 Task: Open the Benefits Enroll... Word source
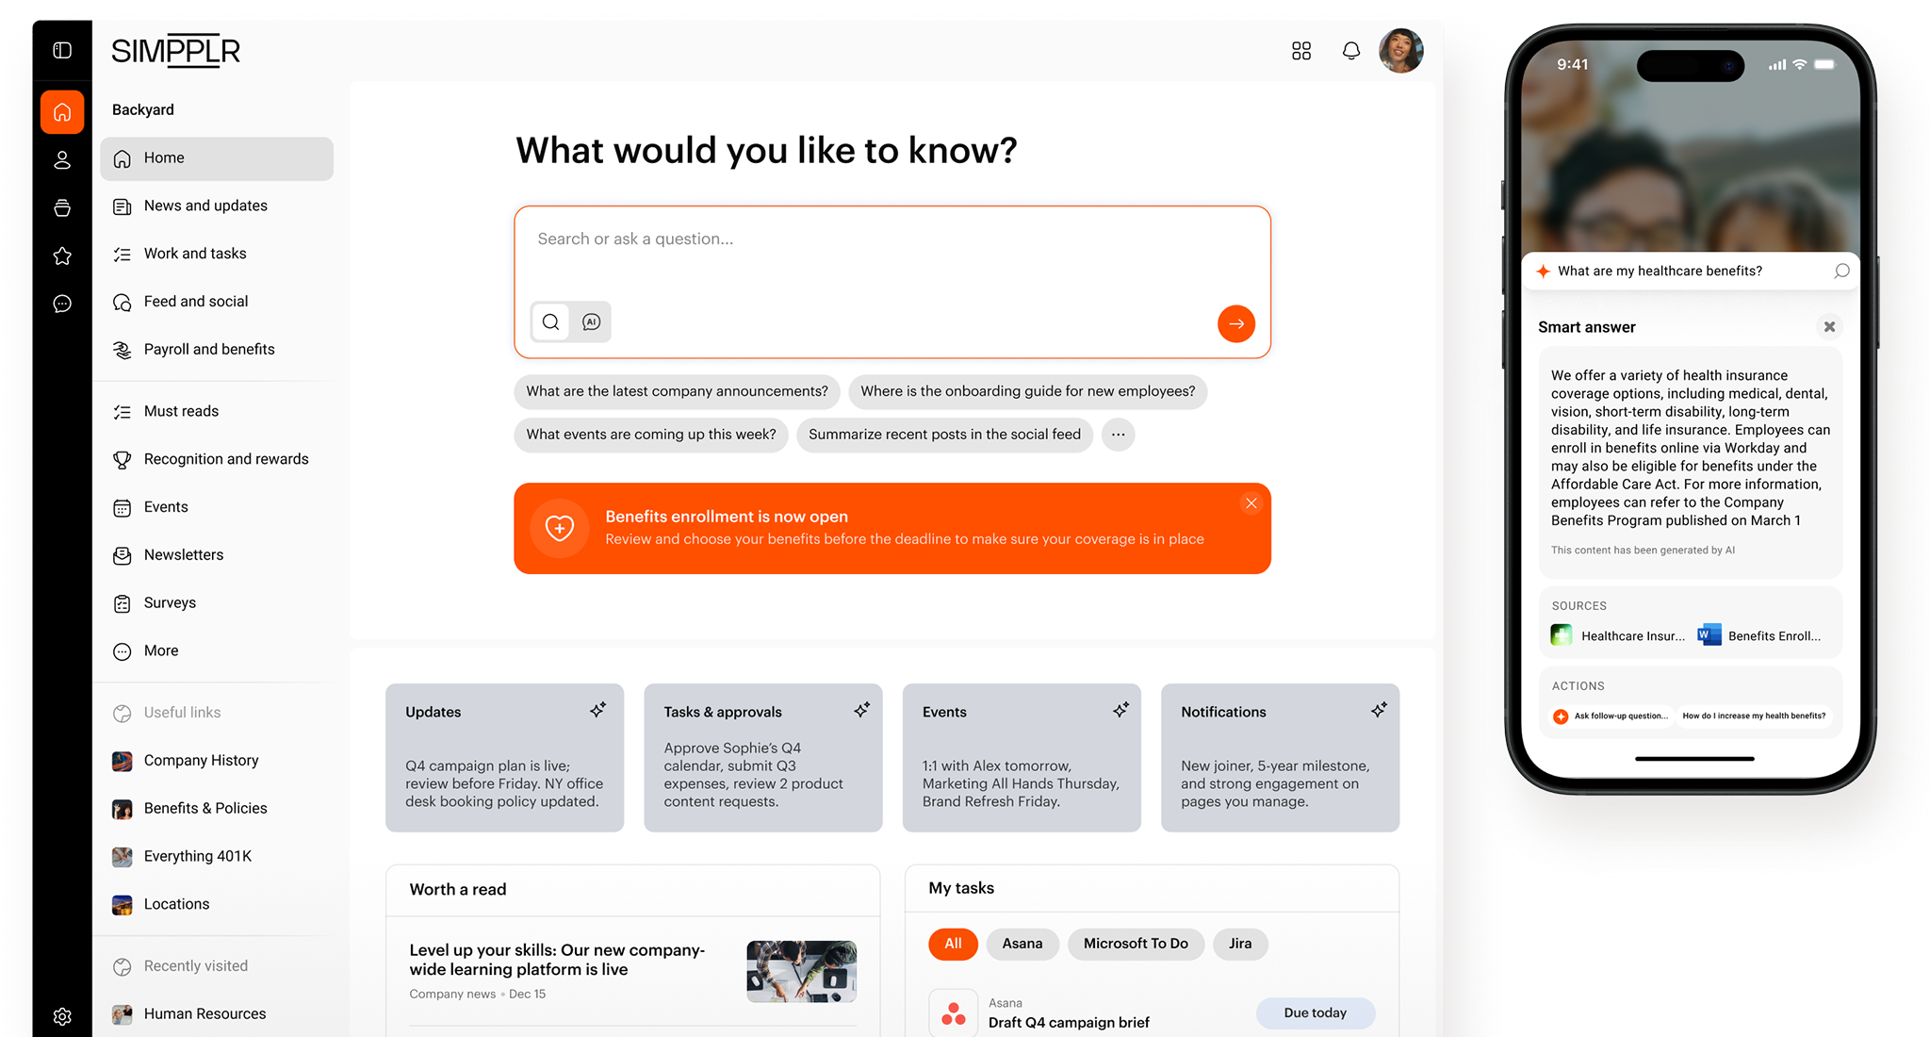(x=1759, y=636)
